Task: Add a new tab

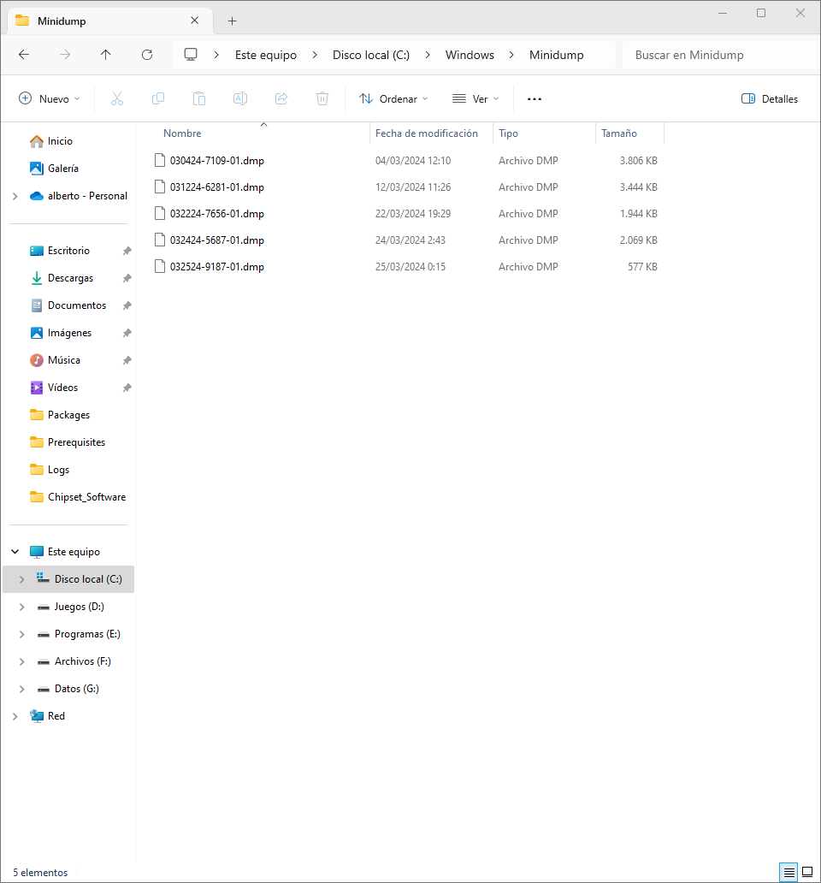Action: pos(232,21)
